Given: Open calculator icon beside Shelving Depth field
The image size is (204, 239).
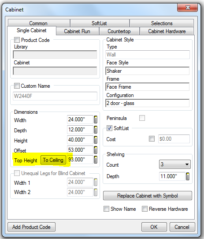Looking at the screenshot, I should pyautogui.click(x=188, y=176).
